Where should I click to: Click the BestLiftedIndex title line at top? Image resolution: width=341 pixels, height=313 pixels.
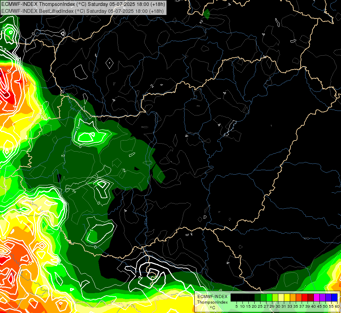[x=83, y=11]
